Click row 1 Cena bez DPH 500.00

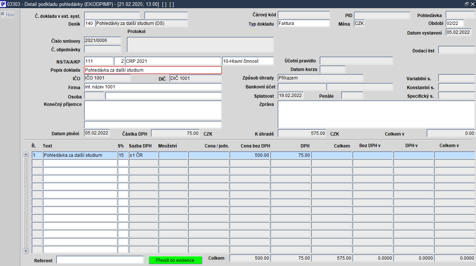(x=250, y=155)
